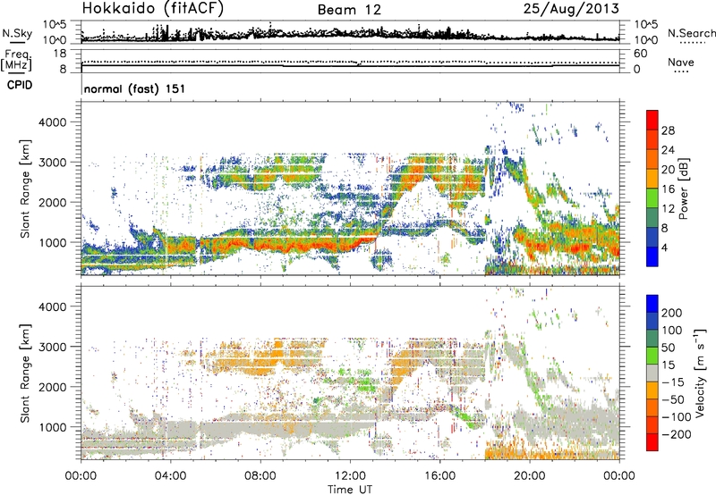The height and width of the screenshot is (495, 716).
Task: Click the "4000" tick of the power panel
Action: coord(52,122)
